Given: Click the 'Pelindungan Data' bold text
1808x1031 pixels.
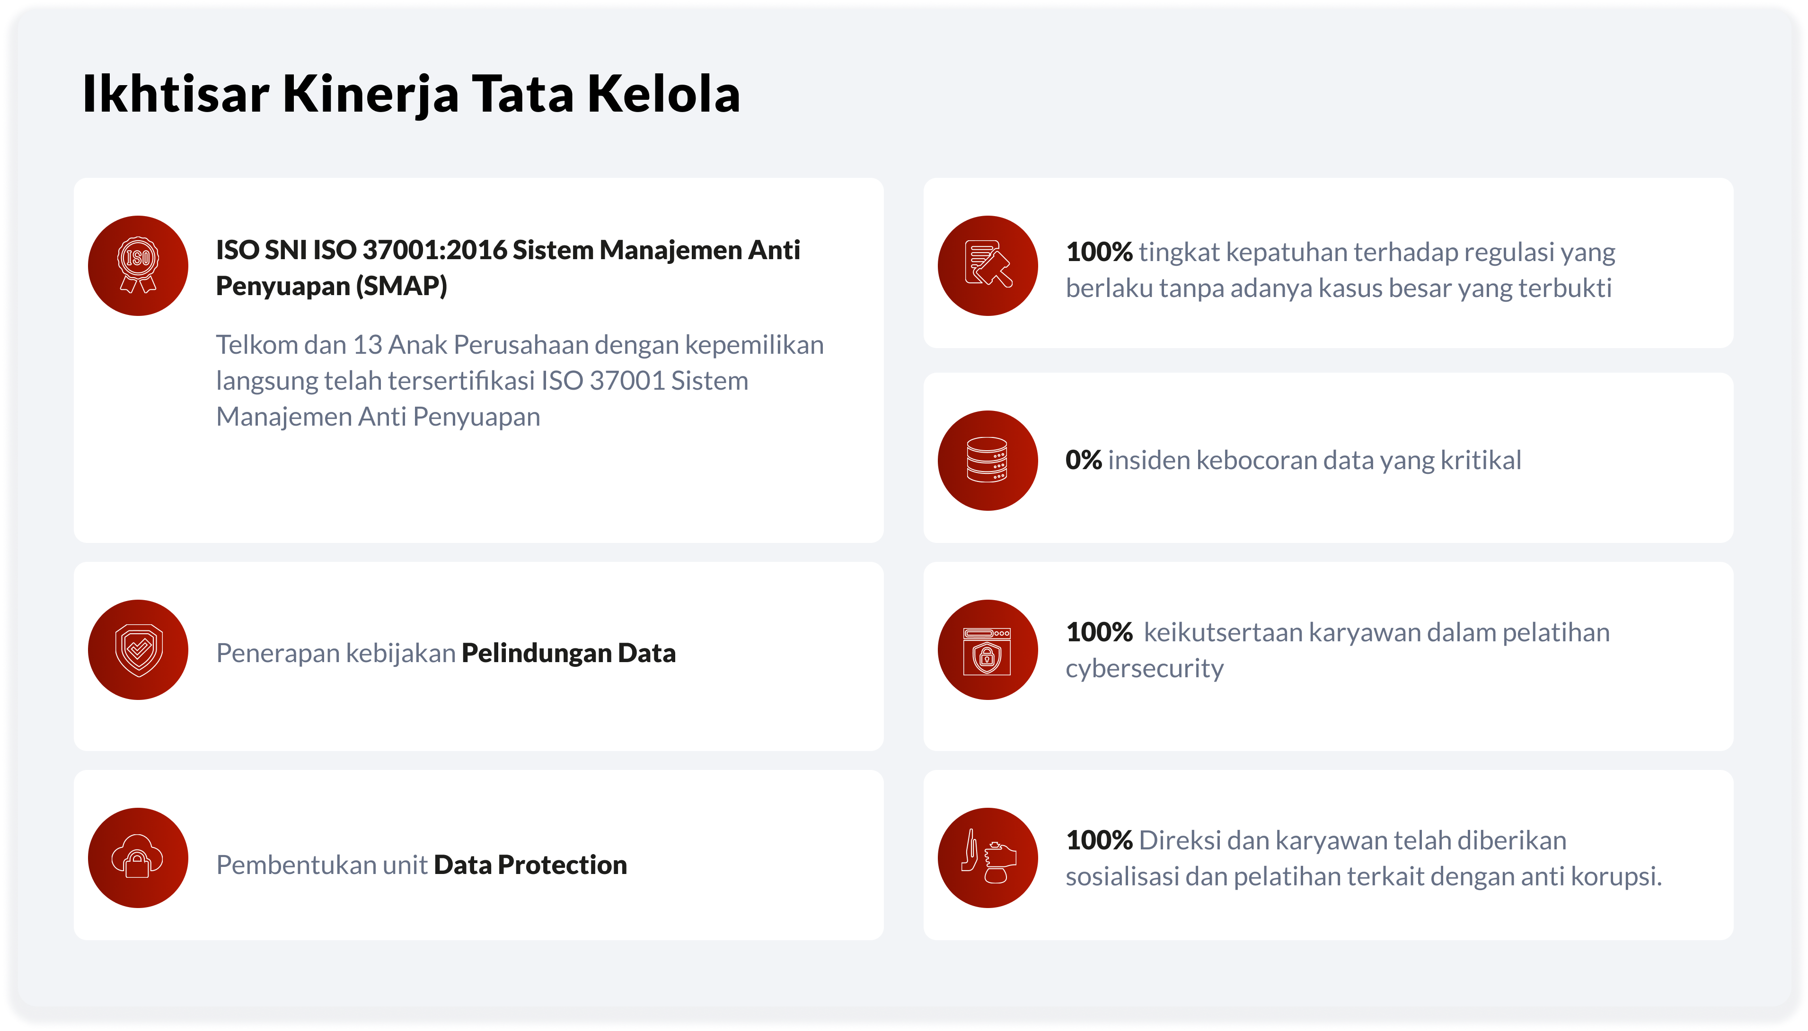Looking at the screenshot, I should pos(568,653).
